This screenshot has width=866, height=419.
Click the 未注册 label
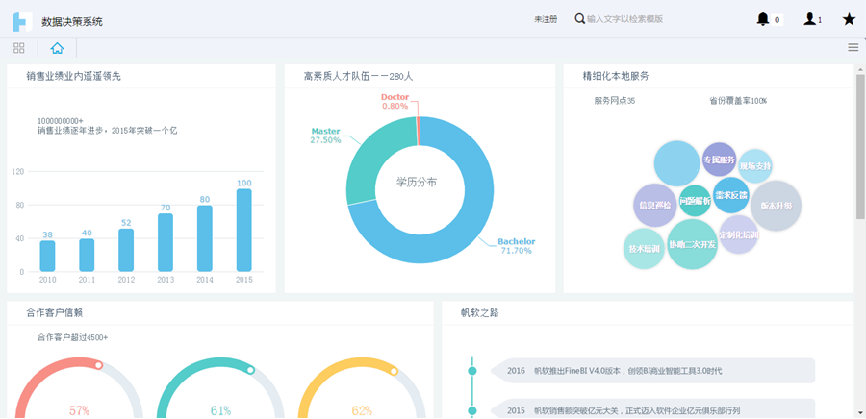pos(546,19)
